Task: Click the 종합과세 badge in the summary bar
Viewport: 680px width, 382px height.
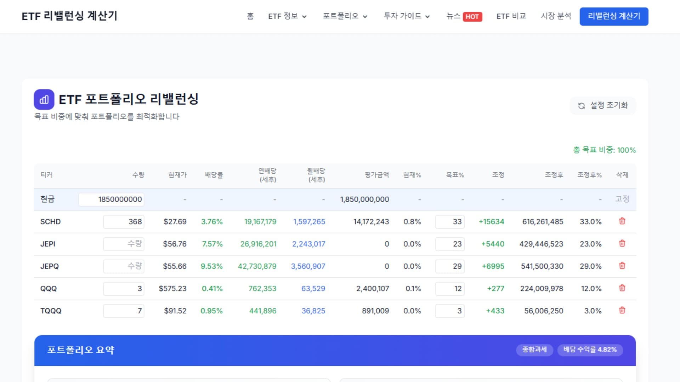Action: pyautogui.click(x=535, y=350)
